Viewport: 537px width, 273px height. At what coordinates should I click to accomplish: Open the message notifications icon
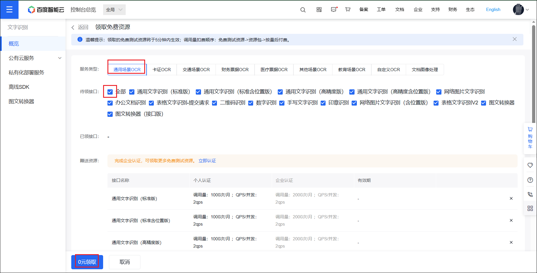334,10
